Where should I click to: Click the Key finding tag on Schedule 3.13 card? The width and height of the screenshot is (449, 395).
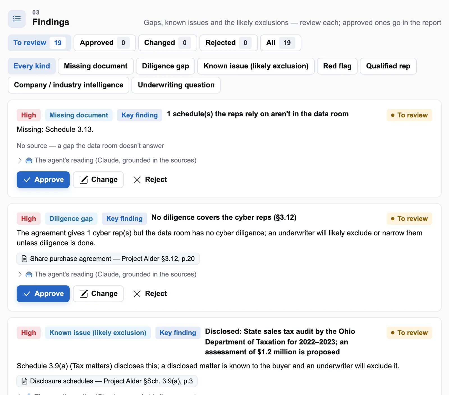(x=139, y=115)
